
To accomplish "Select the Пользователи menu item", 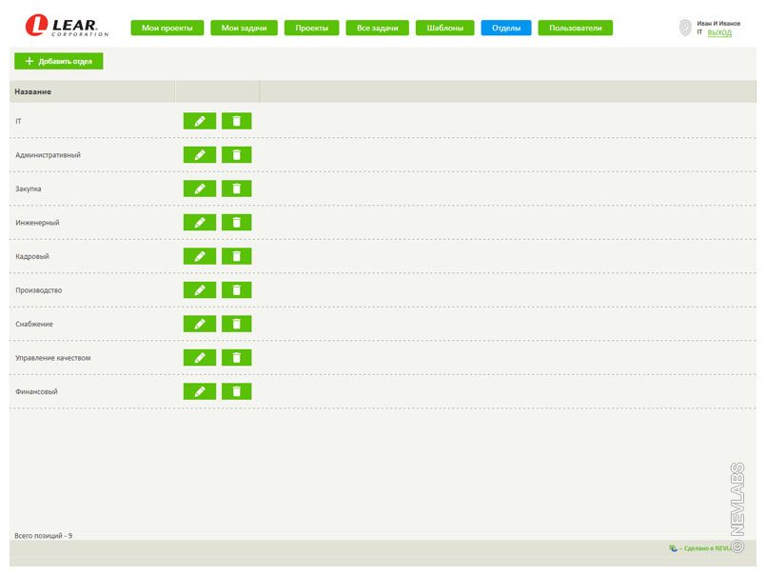I will point(575,29).
